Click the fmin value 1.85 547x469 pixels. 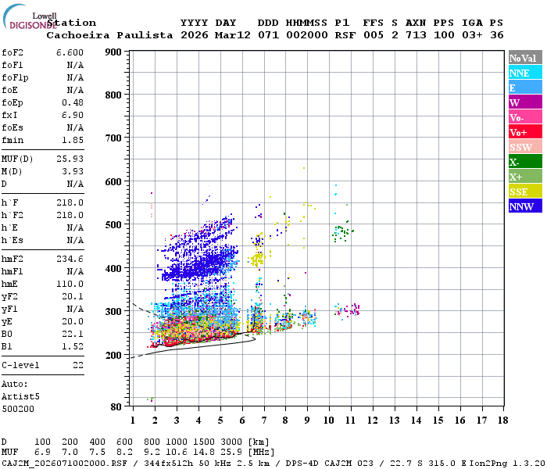73,141
